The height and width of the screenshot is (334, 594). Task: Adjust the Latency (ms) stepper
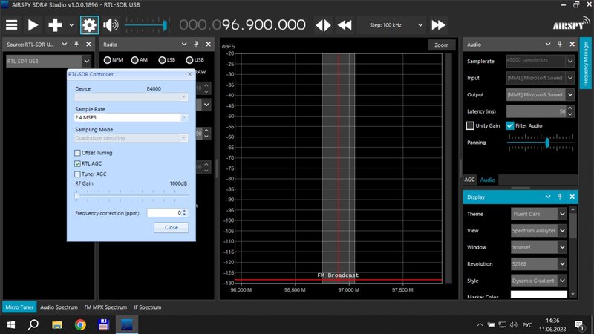click(x=570, y=111)
